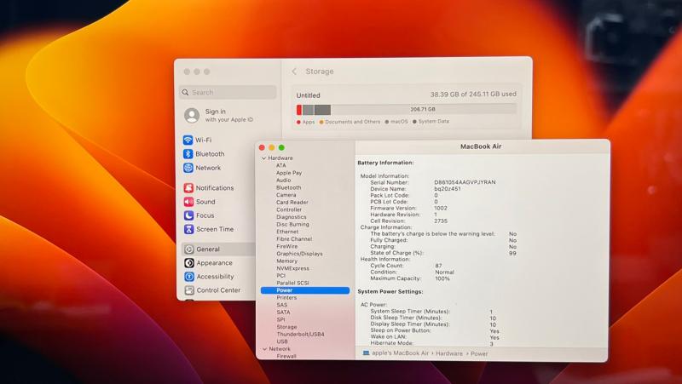Select Memory in hardware list
This screenshot has height=384, width=682.
pos(286,261)
